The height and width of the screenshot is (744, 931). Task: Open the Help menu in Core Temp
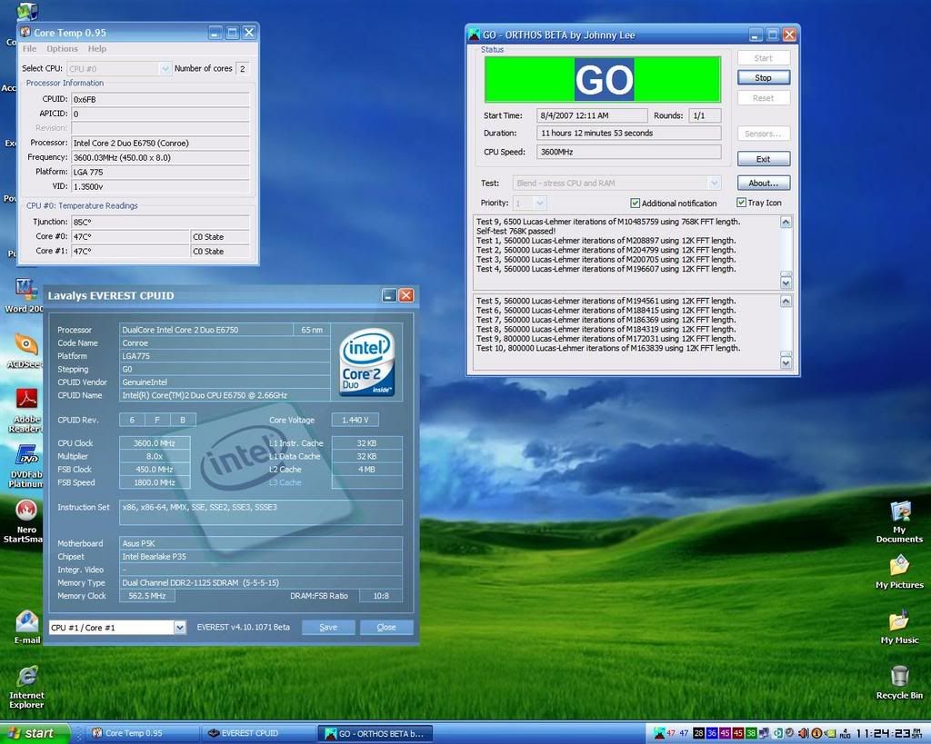tap(97, 49)
